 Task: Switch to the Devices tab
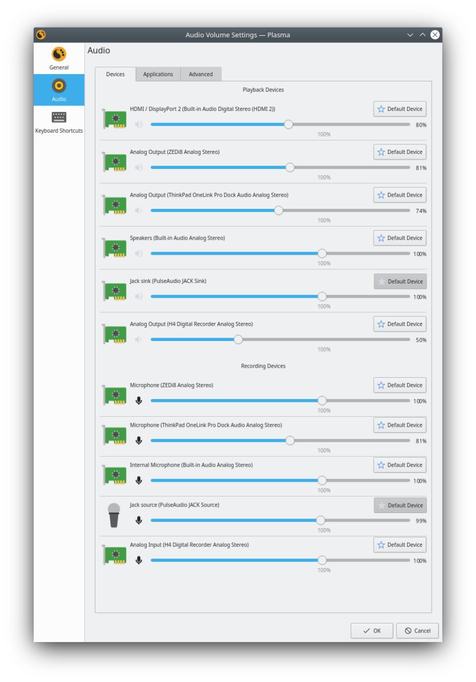[116, 75]
